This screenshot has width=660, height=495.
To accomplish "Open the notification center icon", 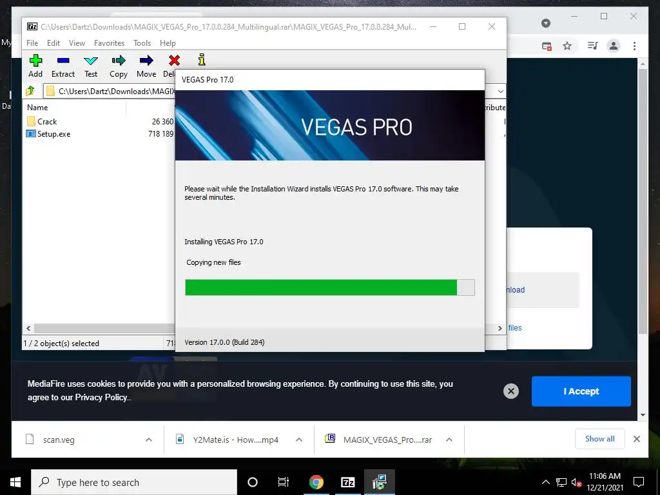I will (639, 482).
